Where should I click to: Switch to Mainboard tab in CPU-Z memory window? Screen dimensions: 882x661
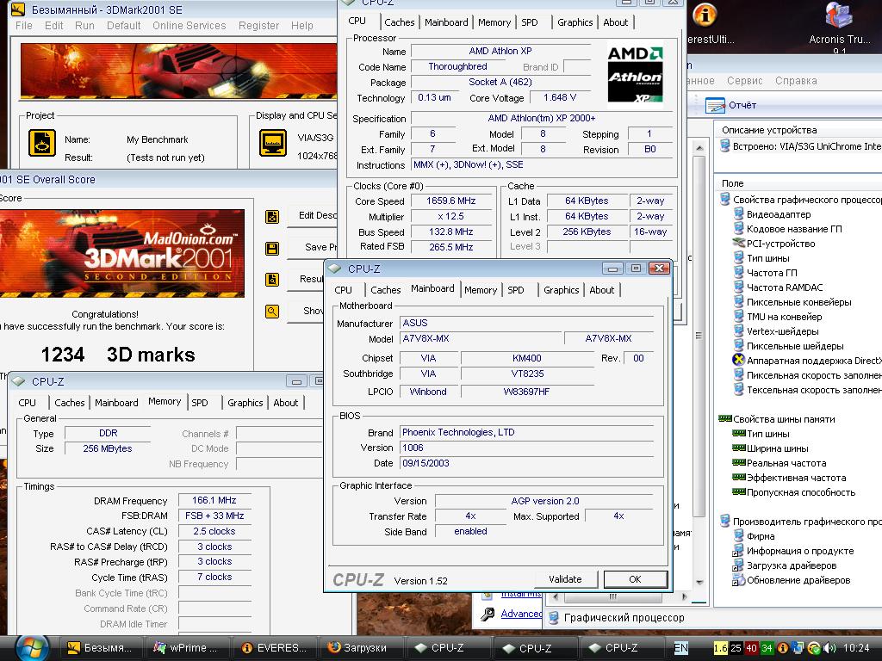(x=116, y=403)
